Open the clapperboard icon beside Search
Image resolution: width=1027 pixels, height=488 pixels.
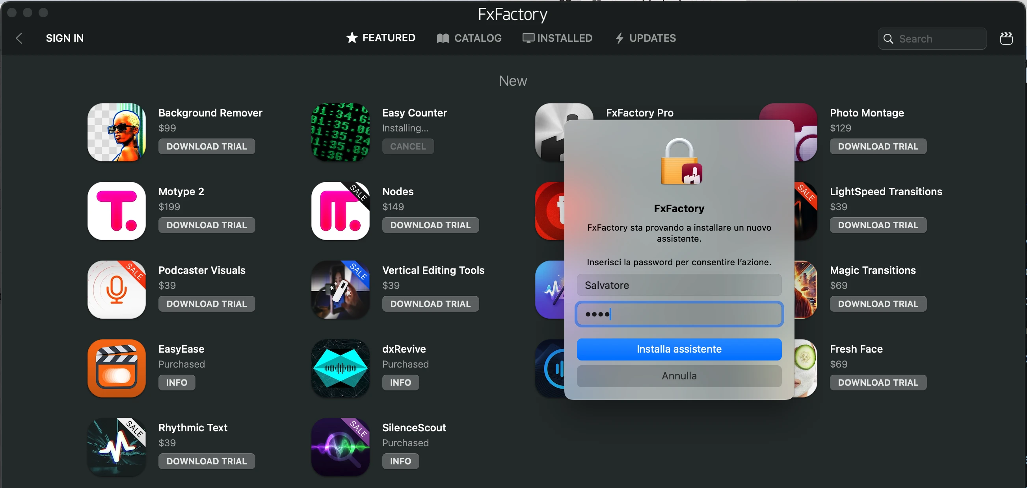pos(1006,38)
